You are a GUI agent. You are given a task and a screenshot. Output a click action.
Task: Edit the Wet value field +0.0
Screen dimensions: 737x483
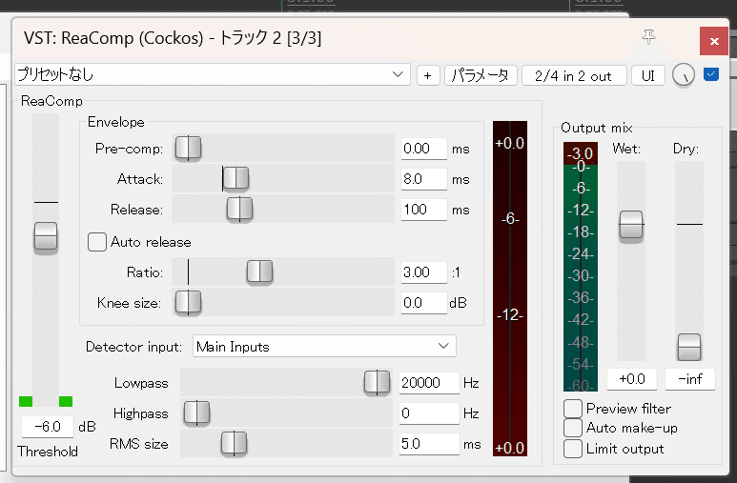coord(632,379)
